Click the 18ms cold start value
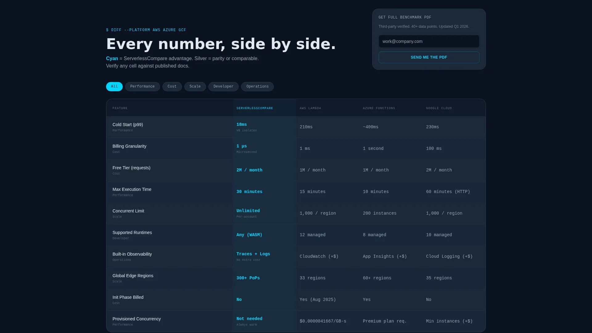This screenshot has width=592, height=333. tap(242, 125)
